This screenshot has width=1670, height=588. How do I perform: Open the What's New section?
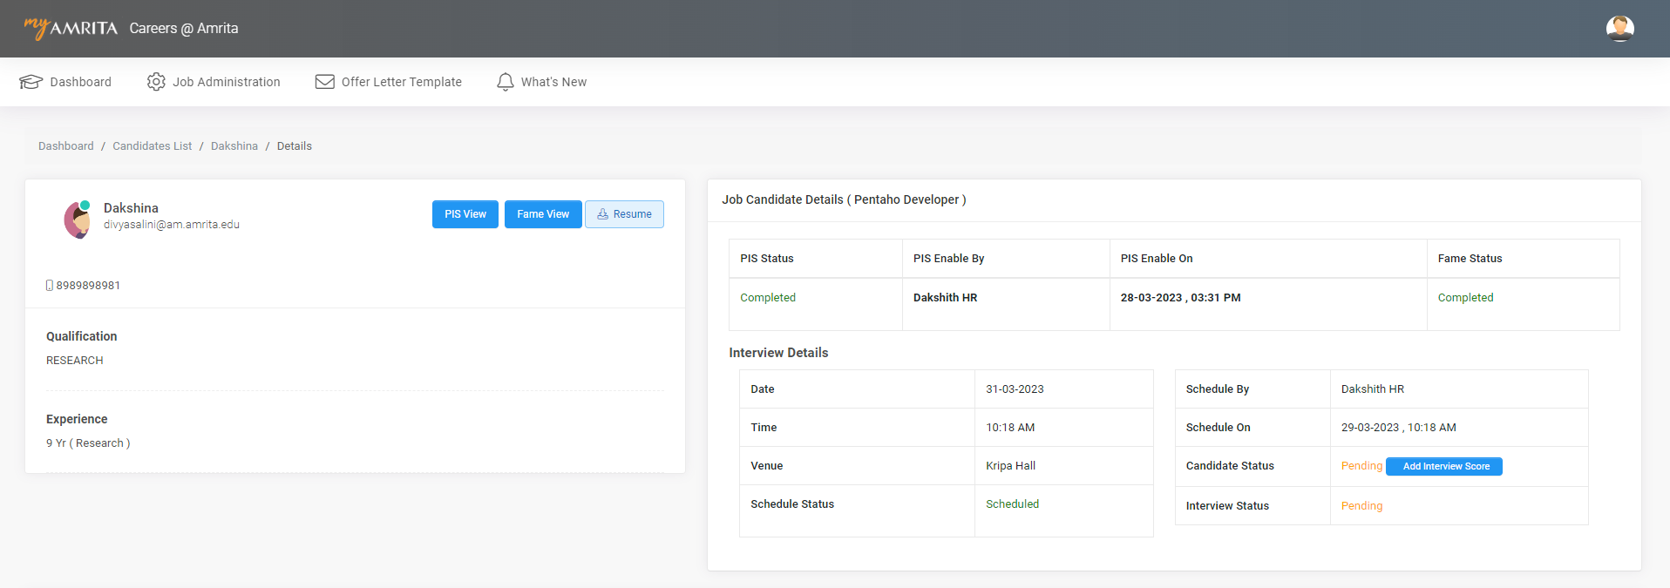pos(553,82)
